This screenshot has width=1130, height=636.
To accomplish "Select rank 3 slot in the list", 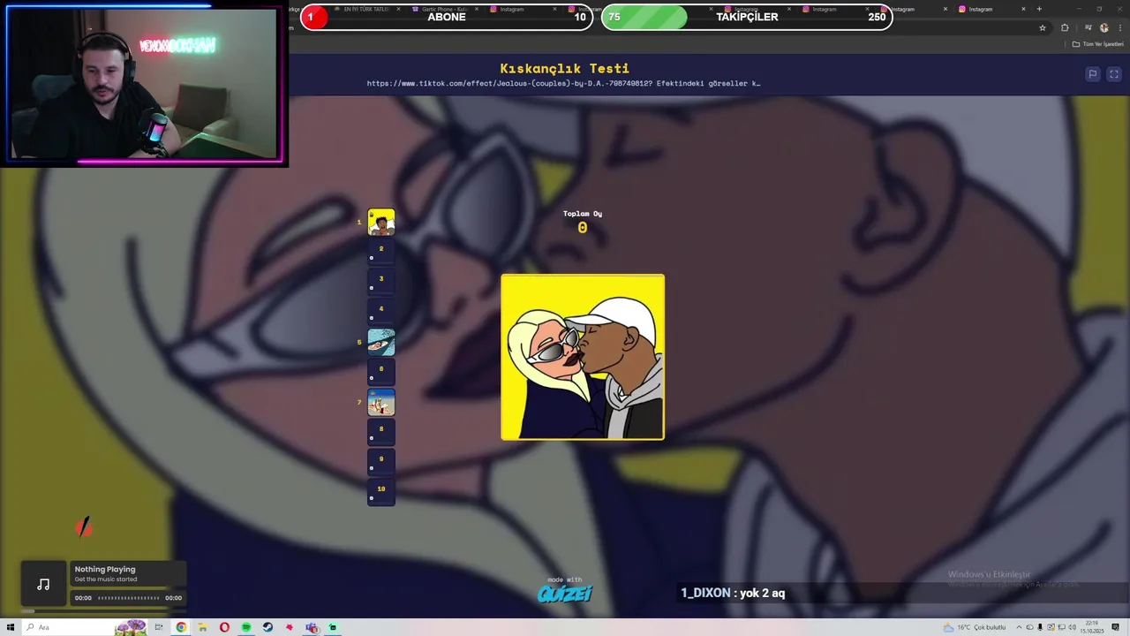I will point(381,282).
